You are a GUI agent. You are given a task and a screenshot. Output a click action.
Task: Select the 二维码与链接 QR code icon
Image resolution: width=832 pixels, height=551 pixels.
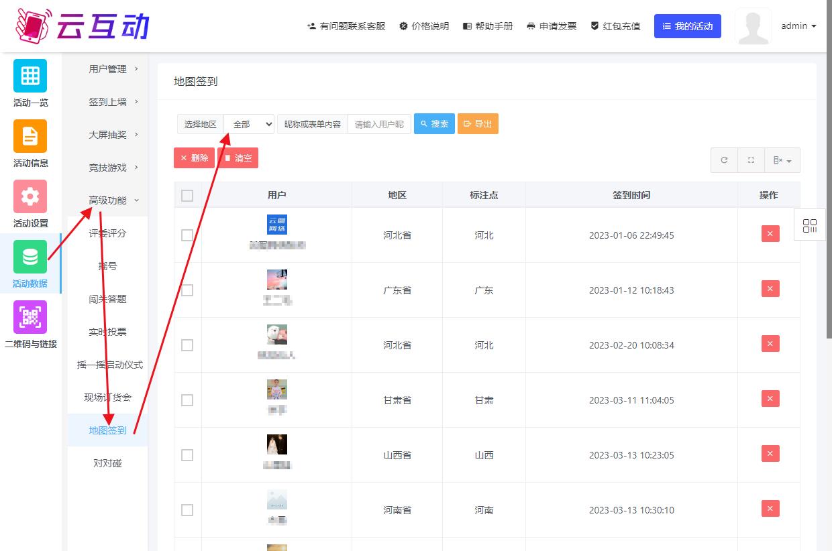click(x=30, y=317)
